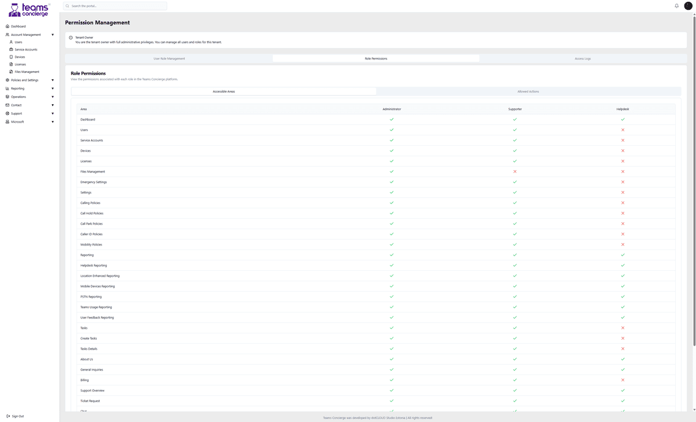Open the Access Logs tab
This screenshot has height=422, width=696.
(x=582, y=58)
